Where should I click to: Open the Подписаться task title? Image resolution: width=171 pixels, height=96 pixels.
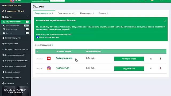62,68
